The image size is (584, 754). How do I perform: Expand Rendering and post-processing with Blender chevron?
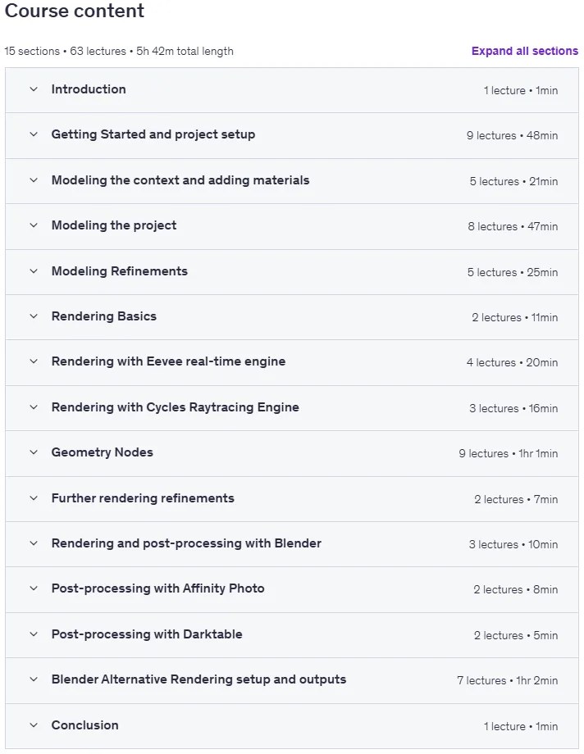click(x=34, y=543)
